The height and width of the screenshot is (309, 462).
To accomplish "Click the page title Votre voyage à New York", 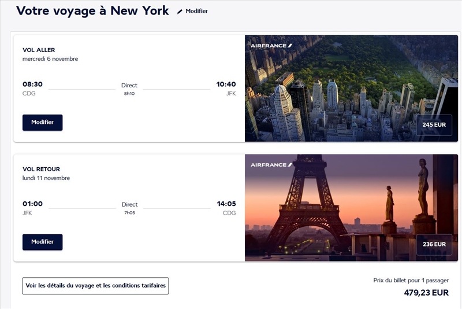I will click(92, 10).
